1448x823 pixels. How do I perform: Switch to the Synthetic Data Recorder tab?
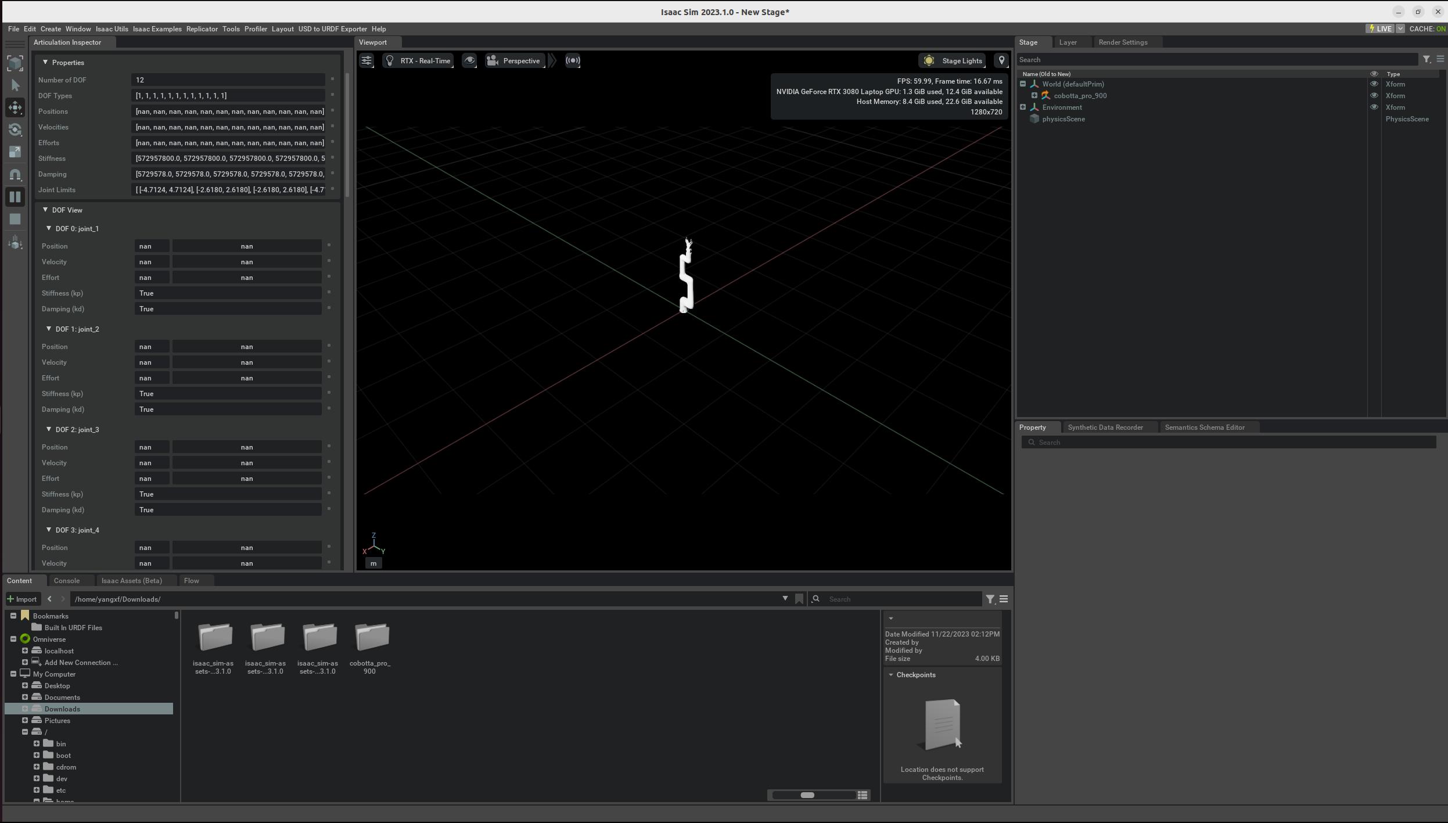point(1105,427)
